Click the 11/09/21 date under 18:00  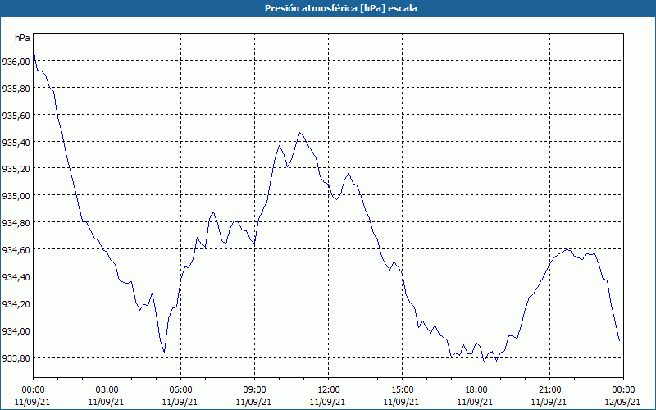(x=476, y=402)
